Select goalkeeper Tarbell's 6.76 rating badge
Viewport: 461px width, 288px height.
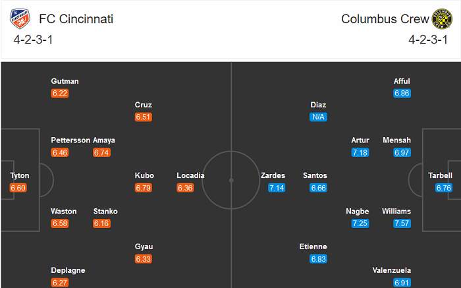(444, 188)
